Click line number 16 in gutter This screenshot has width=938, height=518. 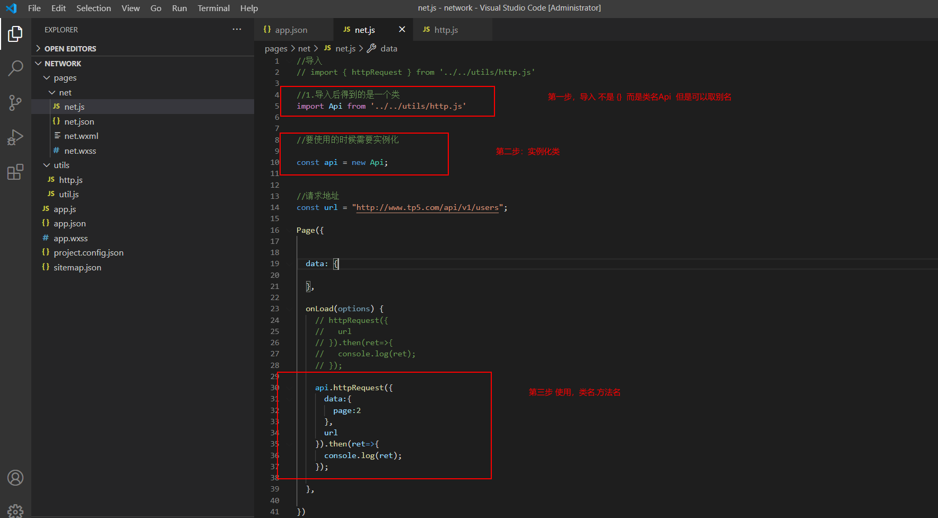point(275,230)
